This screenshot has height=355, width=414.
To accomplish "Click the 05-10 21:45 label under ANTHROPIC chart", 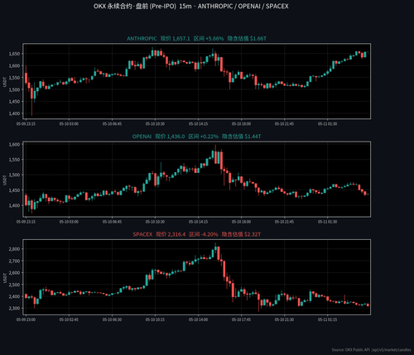I will click(x=284, y=124).
